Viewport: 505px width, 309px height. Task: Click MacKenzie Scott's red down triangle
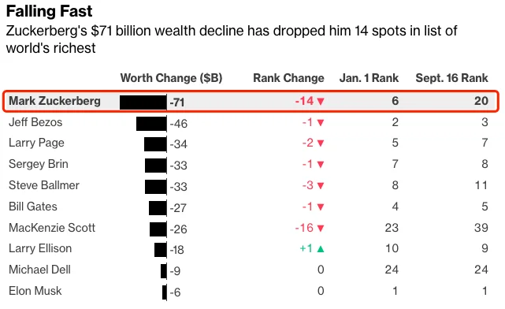point(321,229)
